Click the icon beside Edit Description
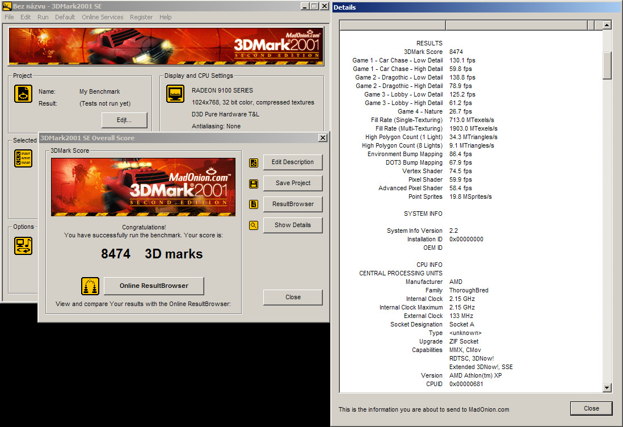 click(254, 162)
